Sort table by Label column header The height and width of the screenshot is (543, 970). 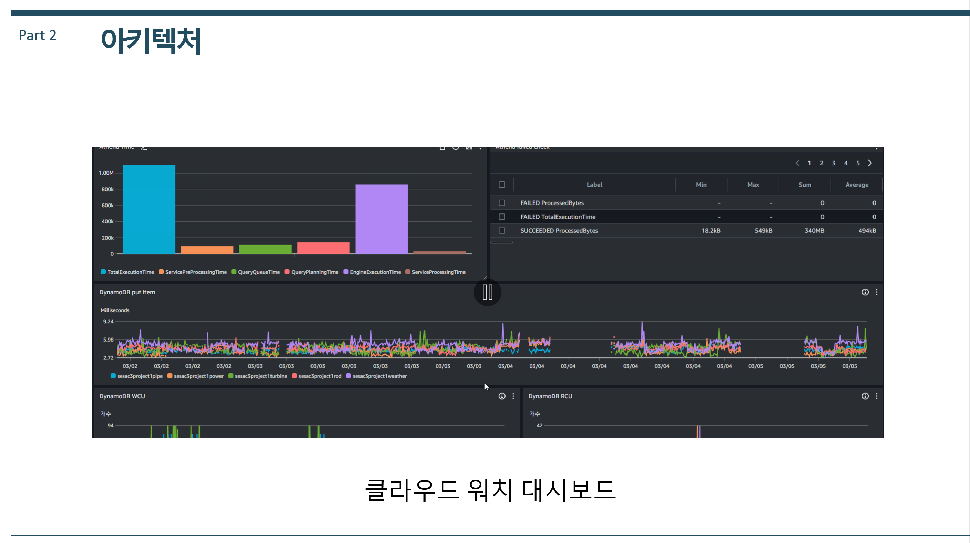(x=594, y=185)
